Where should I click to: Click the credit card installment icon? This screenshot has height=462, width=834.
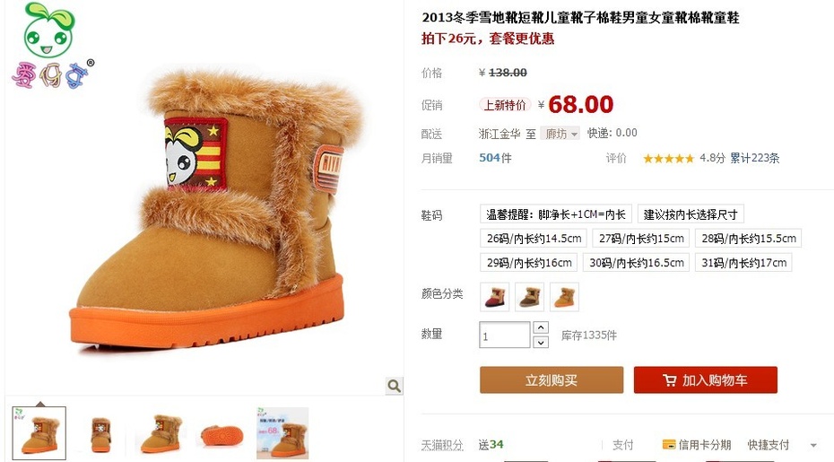click(x=669, y=444)
